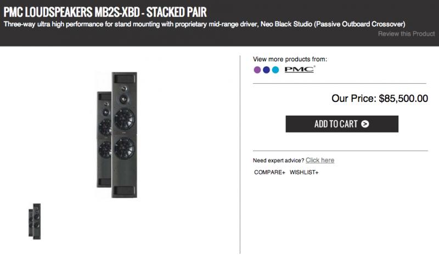
Task: Click the arrow icon on Add to Cart
Action: (365, 124)
